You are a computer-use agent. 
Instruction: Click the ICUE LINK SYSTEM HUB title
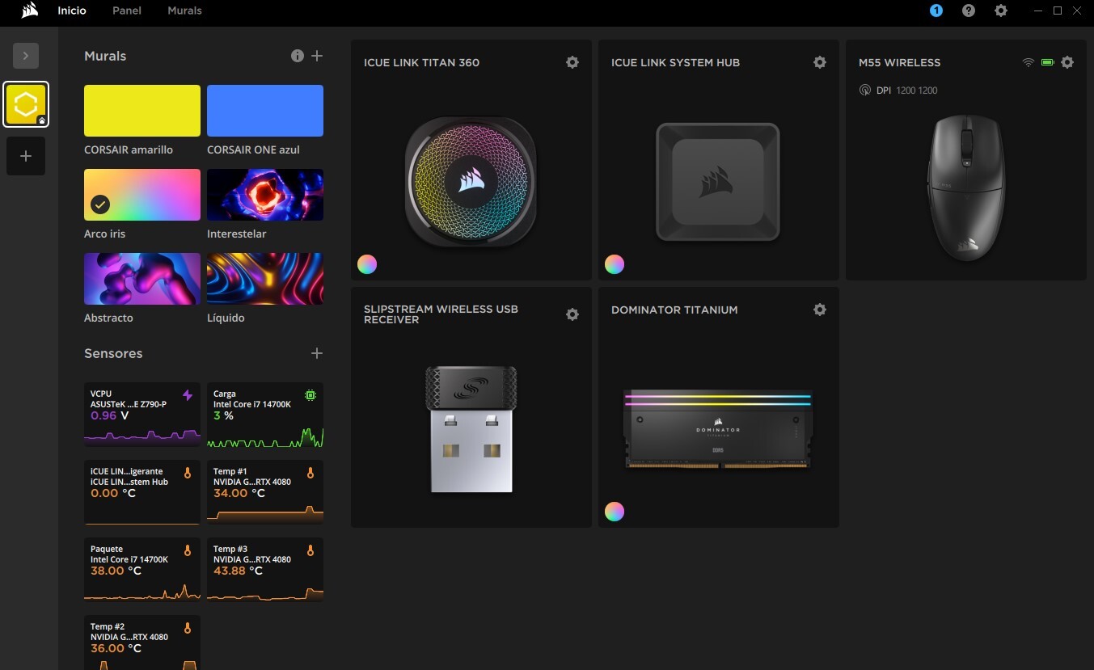pos(675,62)
